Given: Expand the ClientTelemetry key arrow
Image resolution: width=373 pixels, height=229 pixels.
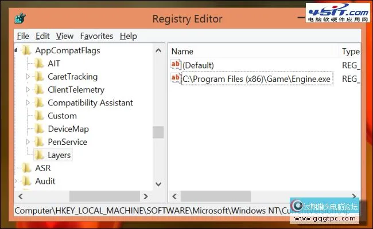Looking at the screenshot, I should [28, 90].
